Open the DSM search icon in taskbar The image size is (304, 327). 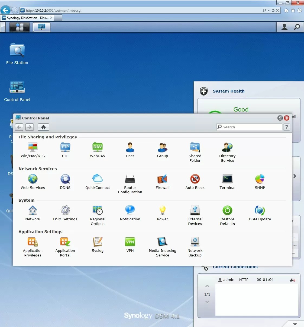point(297,27)
